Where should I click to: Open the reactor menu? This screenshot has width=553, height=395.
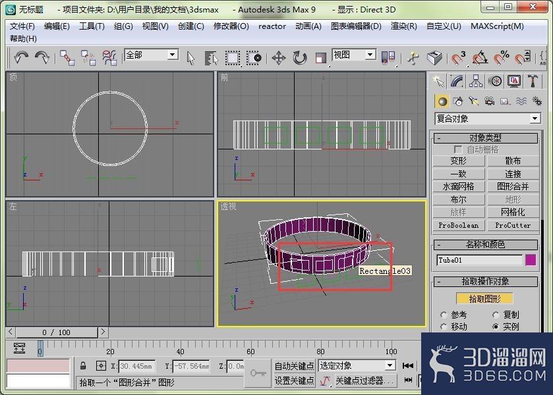pyautogui.click(x=272, y=26)
